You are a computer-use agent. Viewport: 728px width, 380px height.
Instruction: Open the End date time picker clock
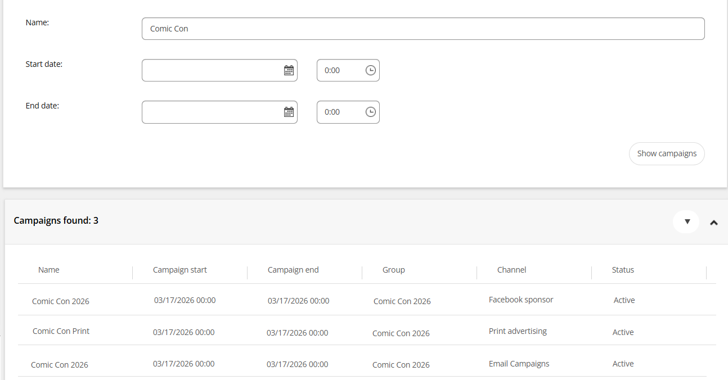(x=371, y=112)
